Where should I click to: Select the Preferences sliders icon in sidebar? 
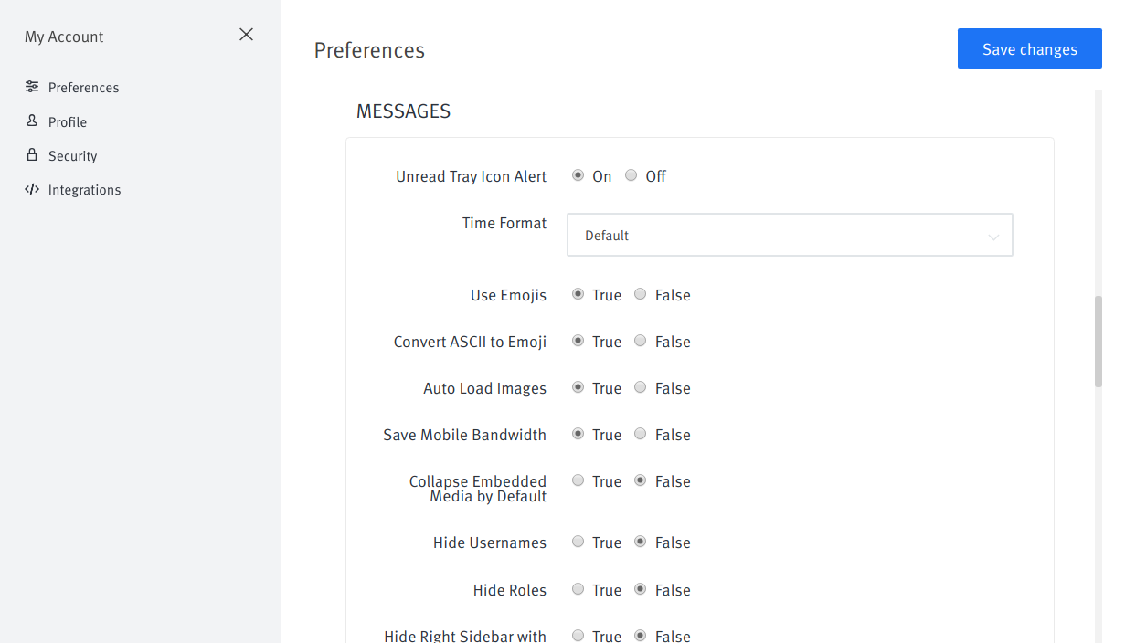pyautogui.click(x=33, y=87)
